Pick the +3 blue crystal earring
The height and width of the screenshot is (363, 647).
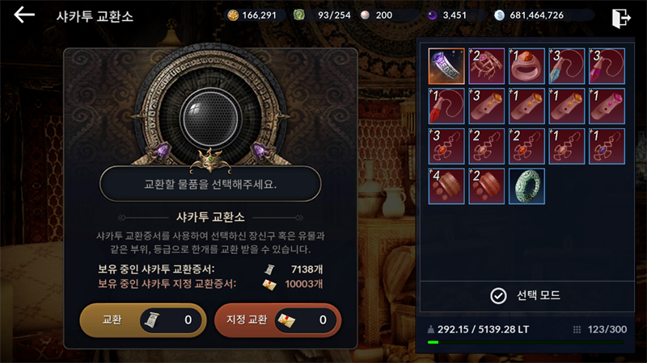(x=567, y=66)
